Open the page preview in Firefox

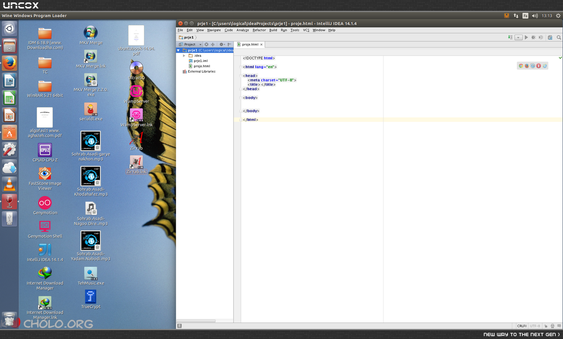(527, 66)
